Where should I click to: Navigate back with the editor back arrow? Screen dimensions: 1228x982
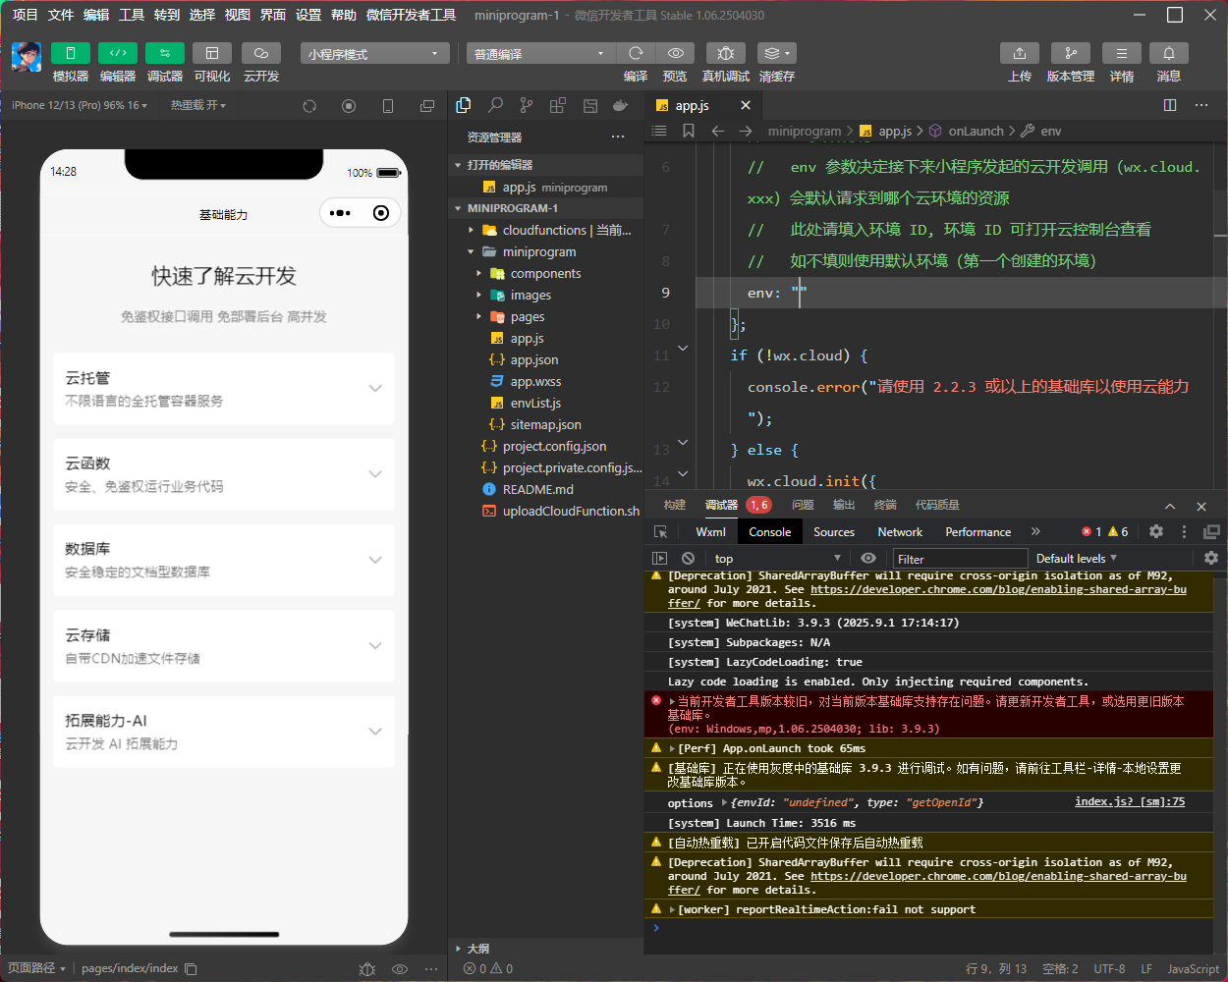(x=718, y=131)
